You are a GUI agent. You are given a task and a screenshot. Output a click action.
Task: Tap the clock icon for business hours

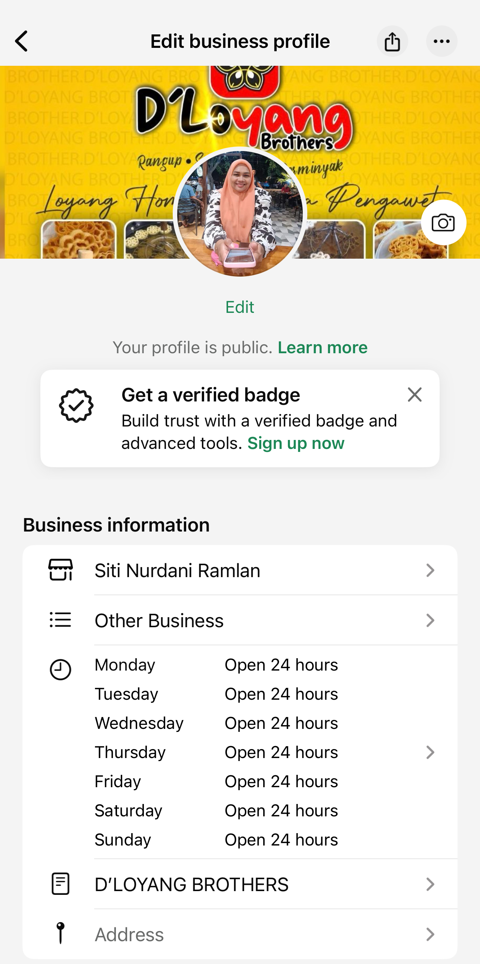61,669
